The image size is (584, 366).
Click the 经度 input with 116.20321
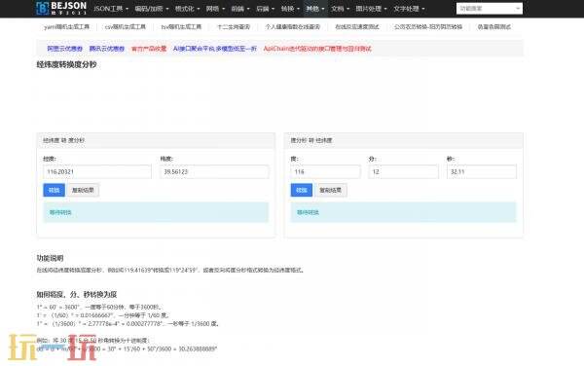[x=97, y=171]
